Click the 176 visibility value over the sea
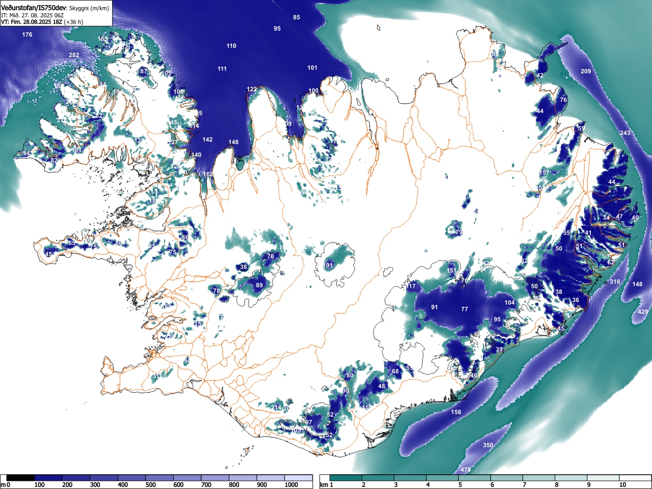Viewport: 652px width, 489px height. tap(27, 35)
